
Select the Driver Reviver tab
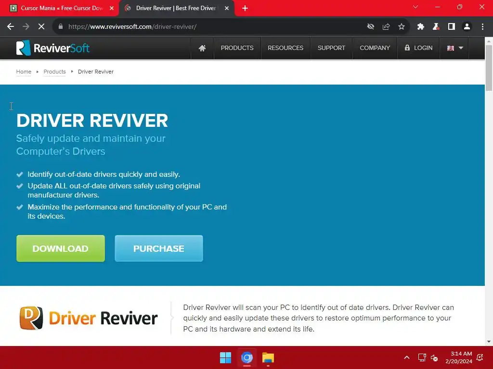pos(176,8)
